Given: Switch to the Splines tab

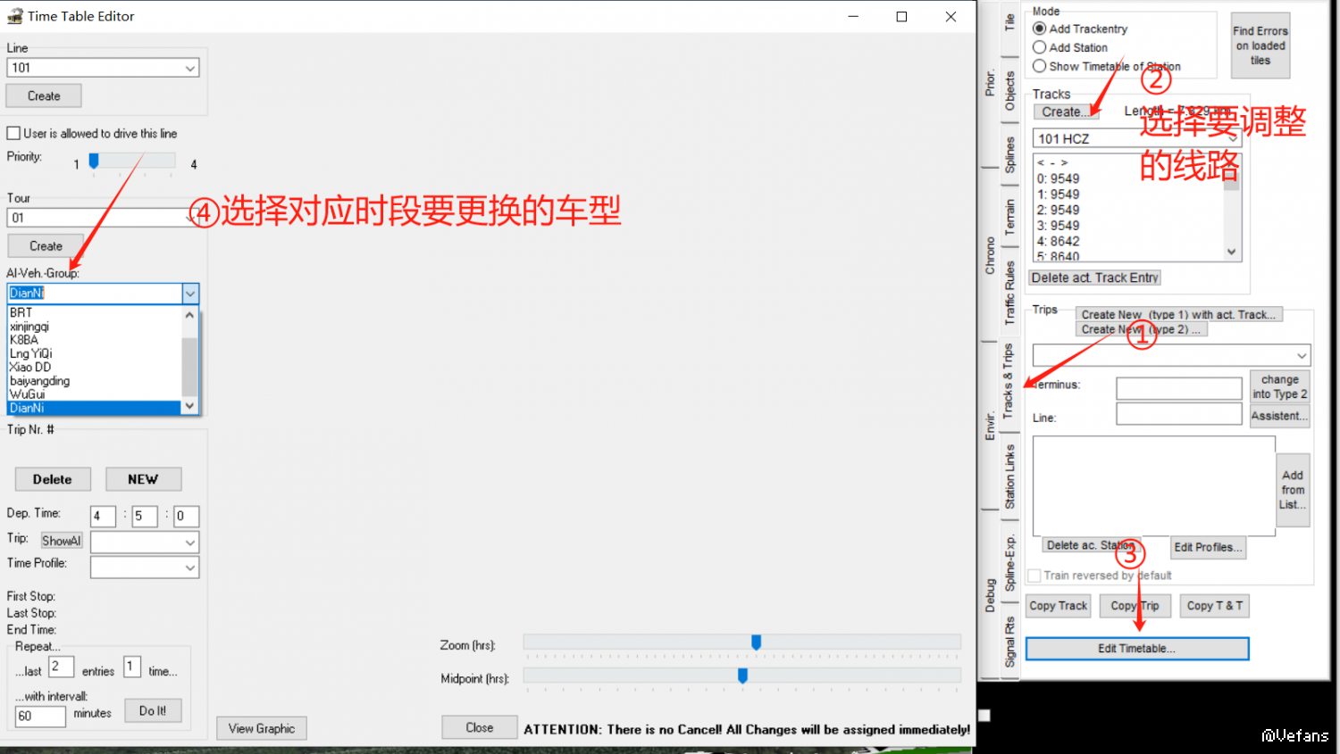Looking at the screenshot, I should point(1009,155).
